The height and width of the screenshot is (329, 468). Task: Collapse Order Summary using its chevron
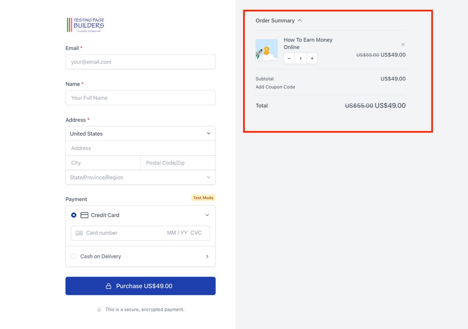[x=300, y=20]
